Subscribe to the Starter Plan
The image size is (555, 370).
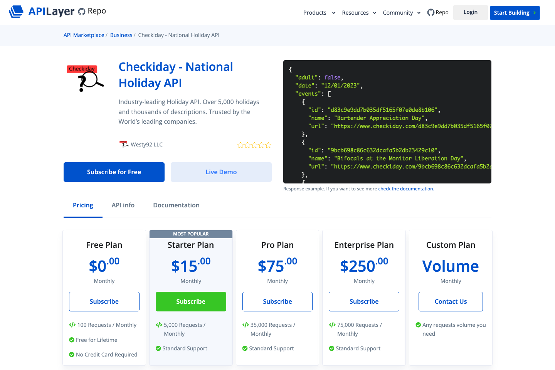(x=191, y=301)
